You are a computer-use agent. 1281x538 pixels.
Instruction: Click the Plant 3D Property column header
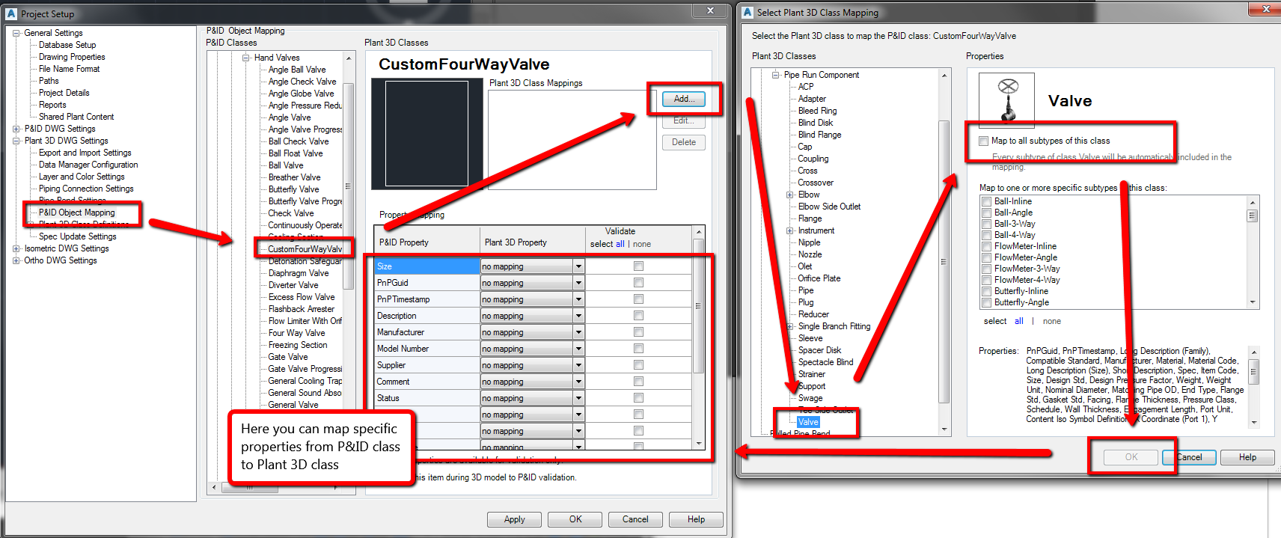point(532,242)
